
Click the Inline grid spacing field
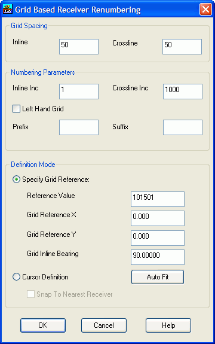[79, 47]
